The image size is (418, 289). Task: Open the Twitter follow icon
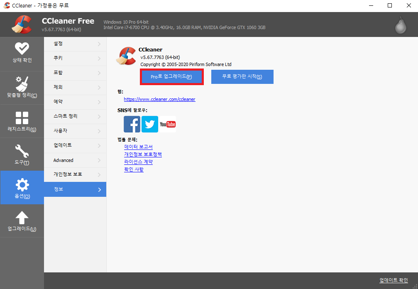tap(150, 124)
